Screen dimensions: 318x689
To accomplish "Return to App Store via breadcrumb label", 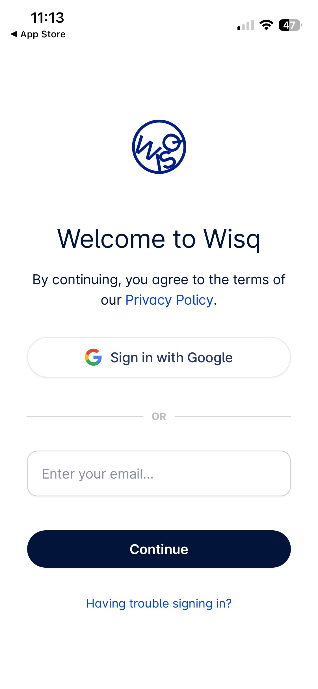I will [43, 34].
